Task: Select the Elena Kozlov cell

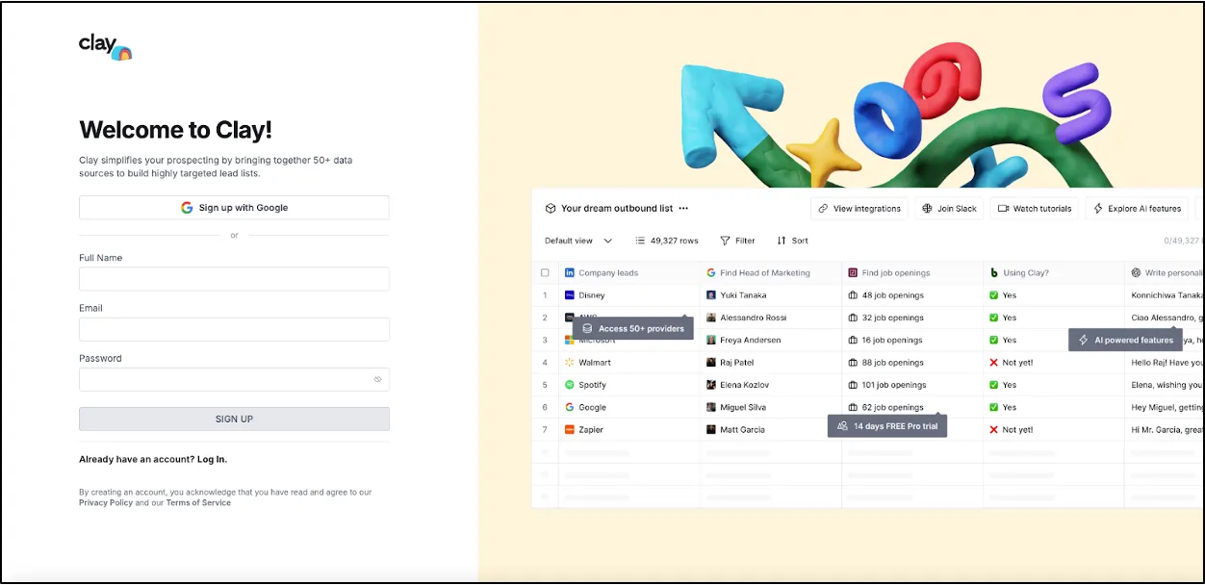Action: point(770,385)
